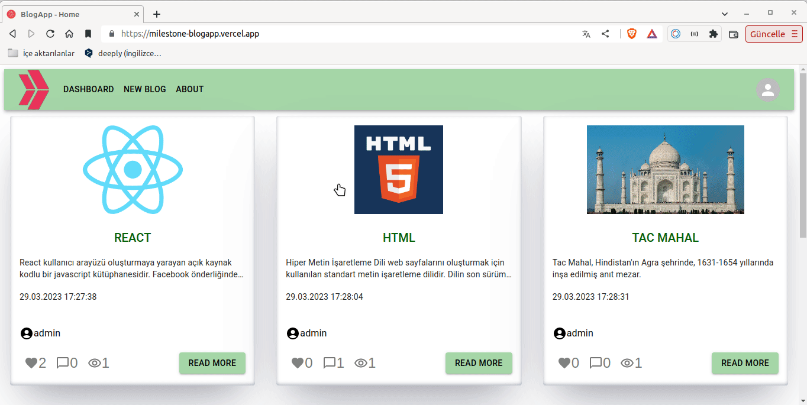
Task: Open comments on the REACT card
Action: 63,363
